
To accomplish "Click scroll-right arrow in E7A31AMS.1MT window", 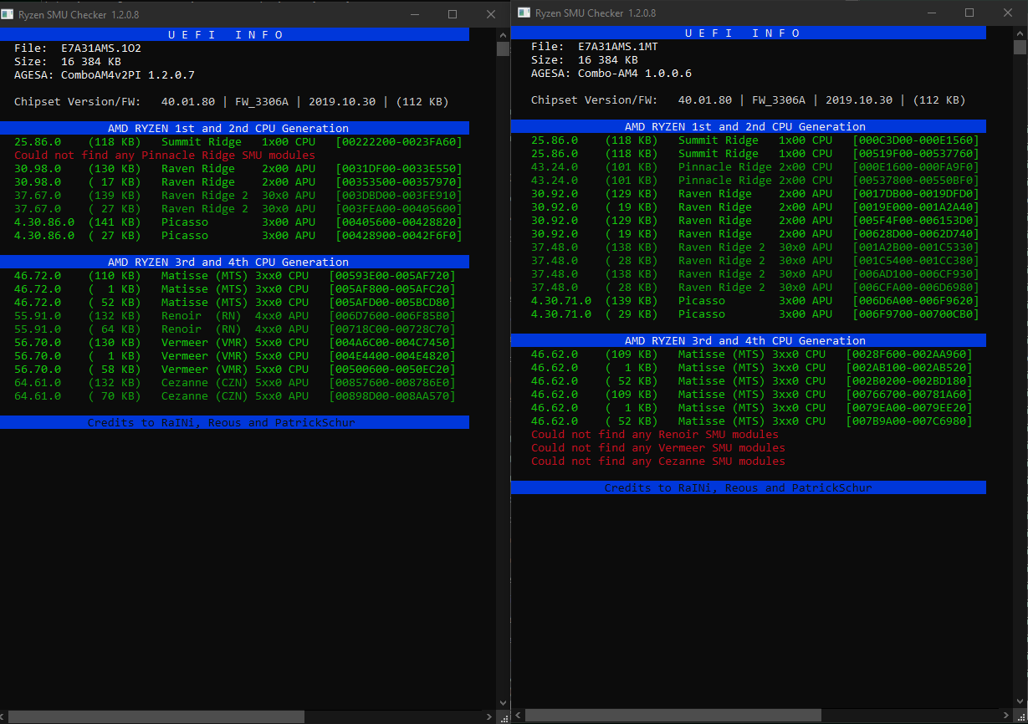I will 1008,716.
